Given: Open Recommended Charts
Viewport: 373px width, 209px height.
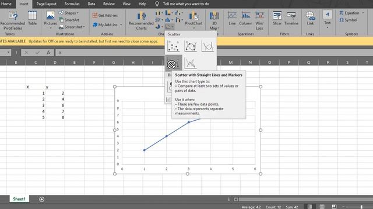Looking at the screenshot, I should pos(141,21).
